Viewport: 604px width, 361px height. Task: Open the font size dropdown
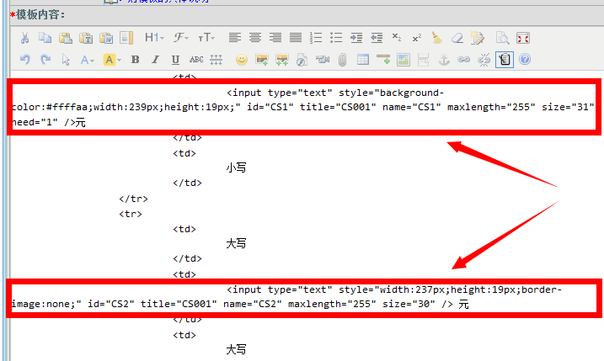pyautogui.click(x=206, y=38)
